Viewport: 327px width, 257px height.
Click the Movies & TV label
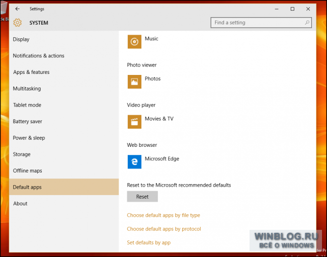pyautogui.click(x=159, y=119)
